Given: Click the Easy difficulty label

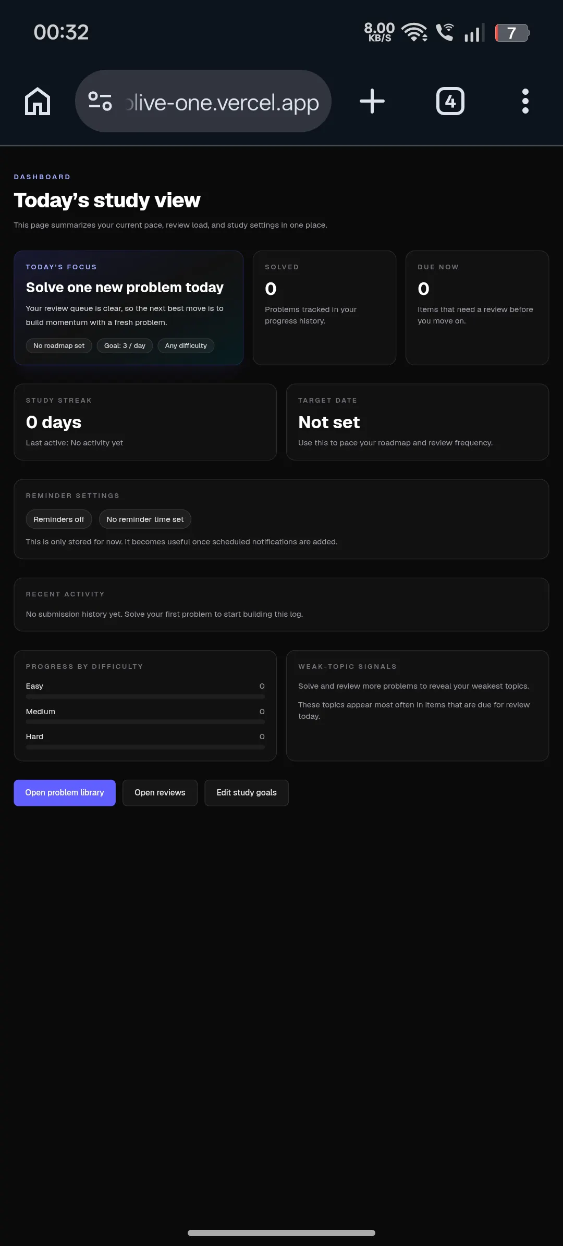Looking at the screenshot, I should 34,686.
